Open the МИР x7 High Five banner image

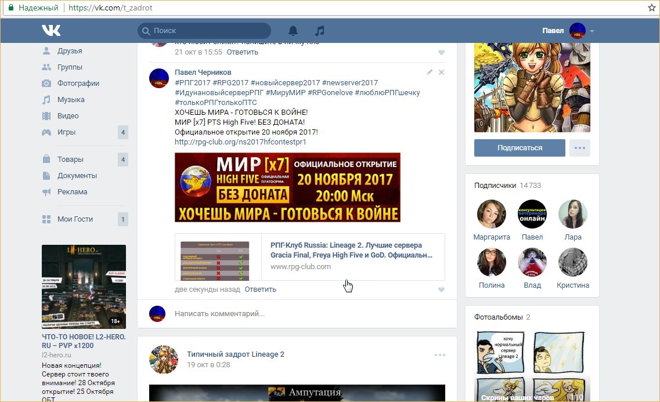287,187
